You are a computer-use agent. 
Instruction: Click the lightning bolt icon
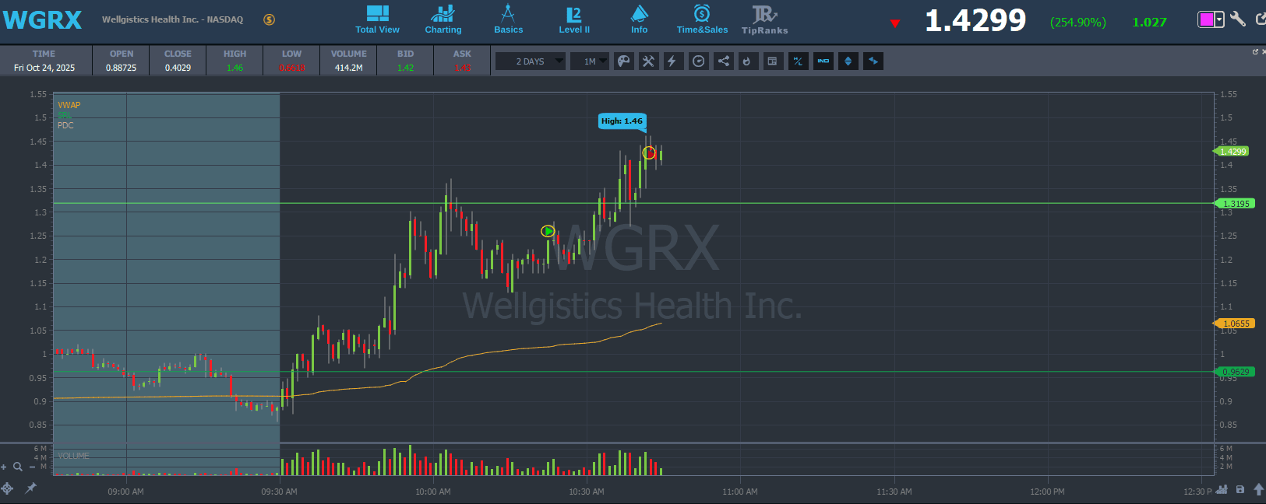pos(672,61)
